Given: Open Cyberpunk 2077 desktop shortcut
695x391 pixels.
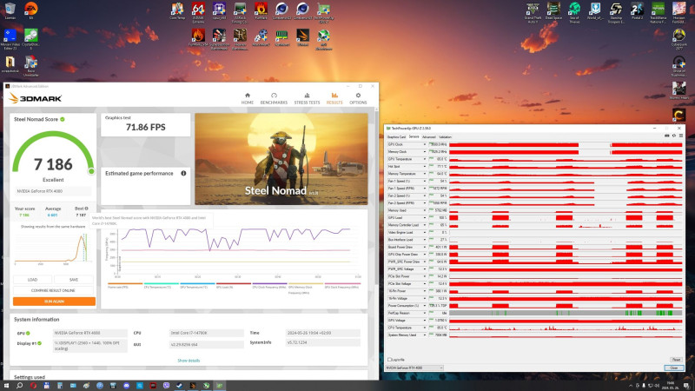Looking at the screenshot, I should [x=678, y=39].
